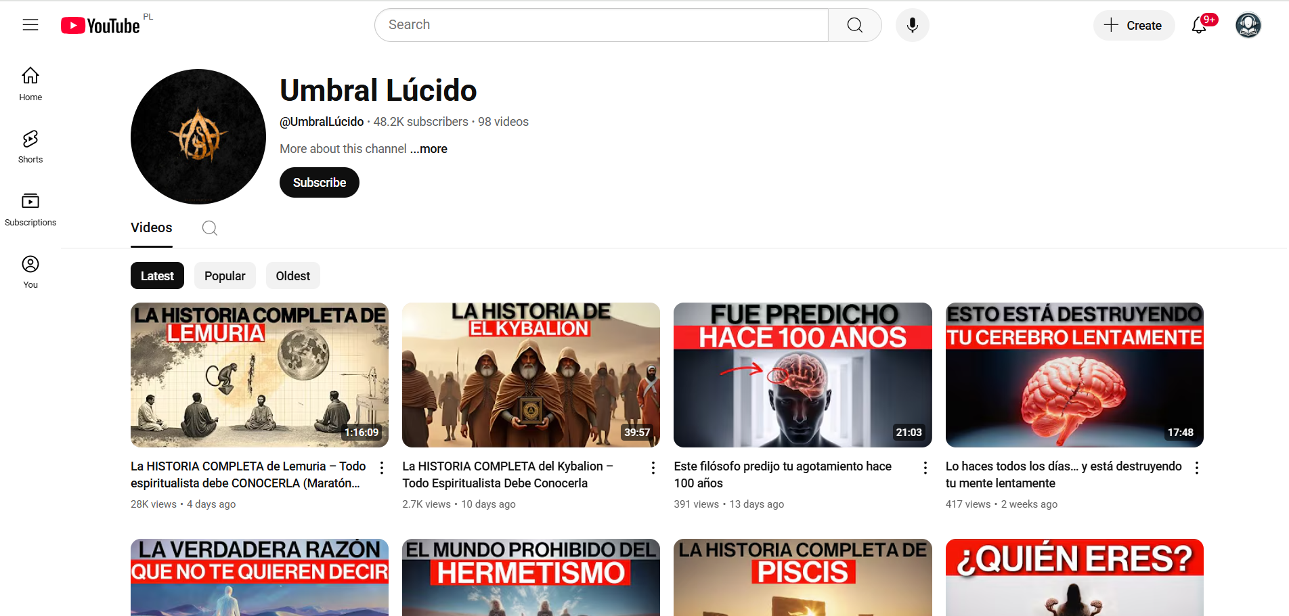
Task: Open the hamburger guide menu
Action: pyautogui.click(x=30, y=25)
